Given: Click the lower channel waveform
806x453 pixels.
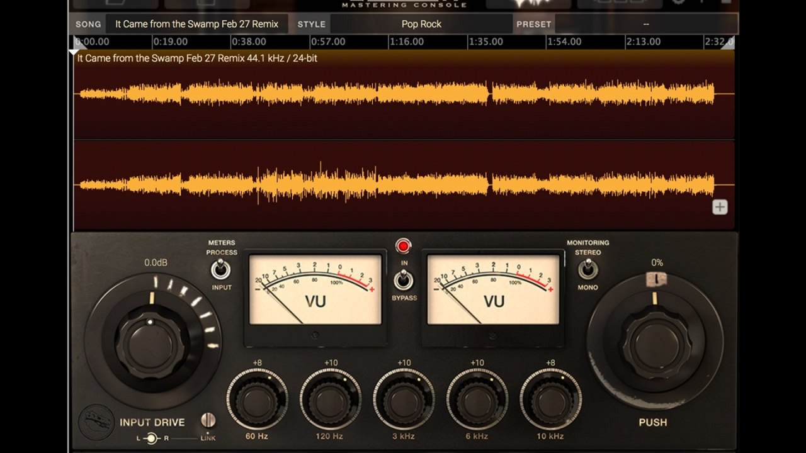Looking at the screenshot, I should pyautogui.click(x=404, y=185).
